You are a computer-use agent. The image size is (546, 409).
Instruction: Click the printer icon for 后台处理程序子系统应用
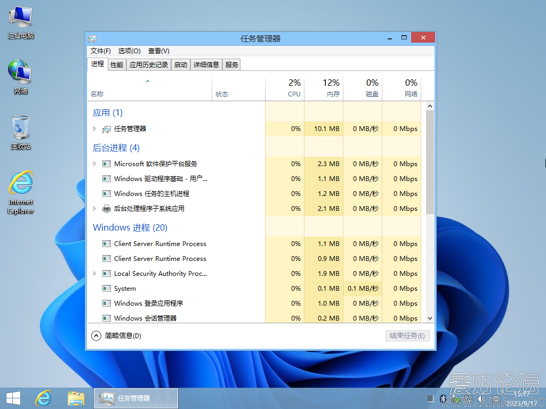pos(107,209)
